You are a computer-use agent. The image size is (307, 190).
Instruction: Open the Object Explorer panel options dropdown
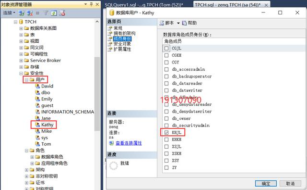(x=85, y=4)
